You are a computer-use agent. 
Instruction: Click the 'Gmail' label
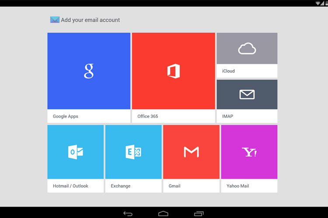(x=174, y=186)
